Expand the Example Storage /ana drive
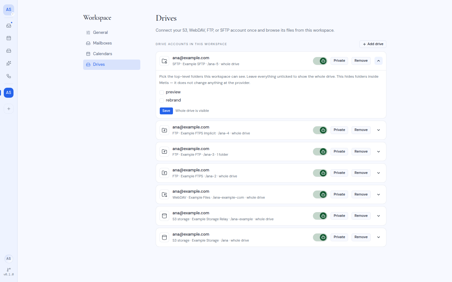452x282 pixels. coord(379,237)
